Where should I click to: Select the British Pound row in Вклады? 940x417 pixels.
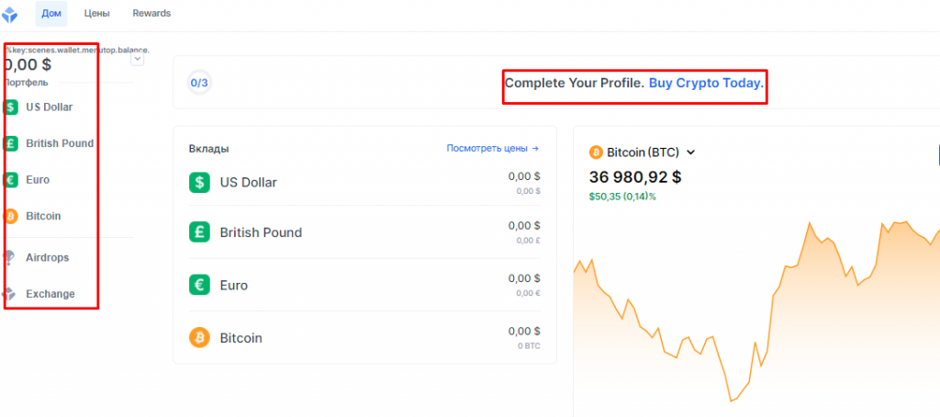tap(364, 232)
